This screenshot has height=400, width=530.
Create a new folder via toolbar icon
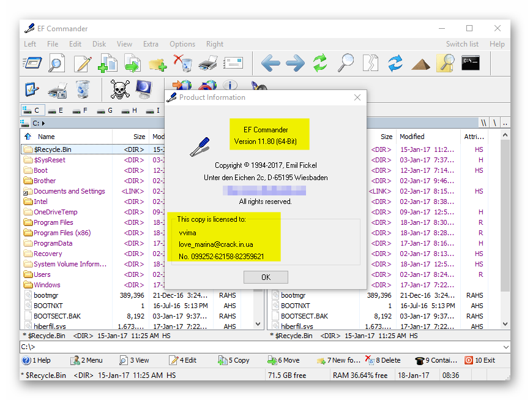[x=157, y=64]
